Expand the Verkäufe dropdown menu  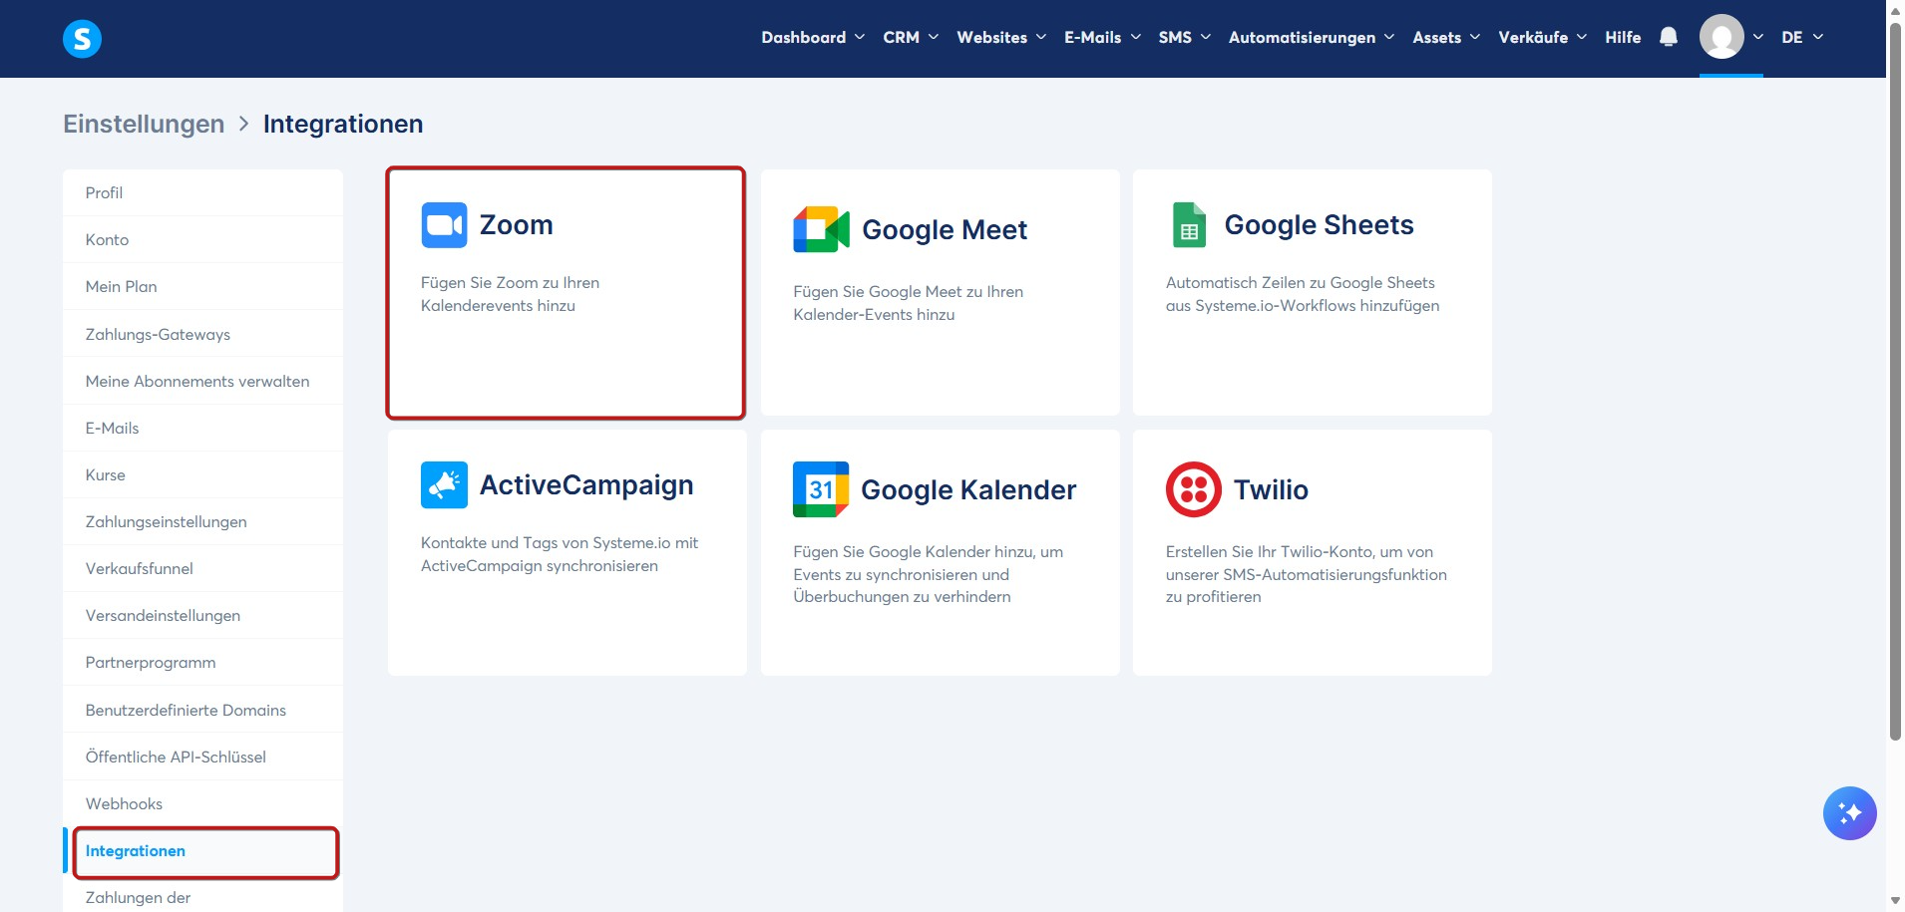(1542, 37)
